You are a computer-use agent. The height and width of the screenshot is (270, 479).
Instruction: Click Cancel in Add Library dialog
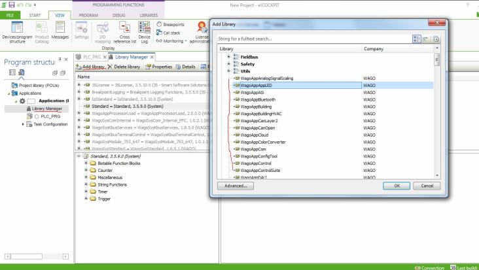pyautogui.click(x=427, y=186)
